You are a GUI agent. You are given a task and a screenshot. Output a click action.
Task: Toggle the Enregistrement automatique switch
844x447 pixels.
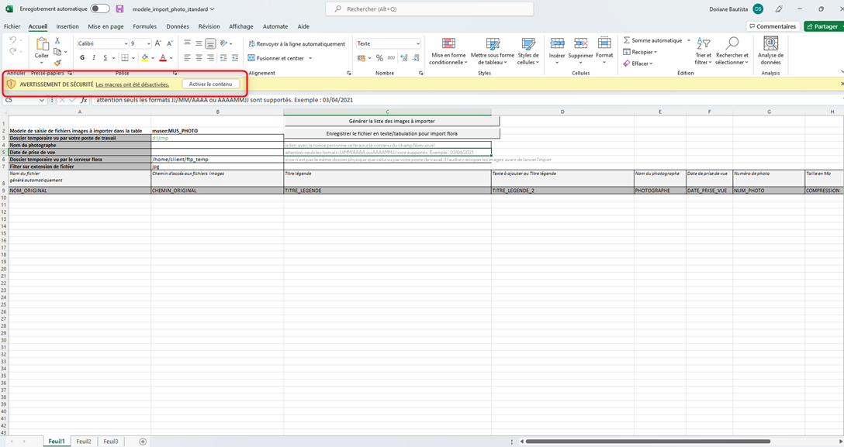pos(100,9)
